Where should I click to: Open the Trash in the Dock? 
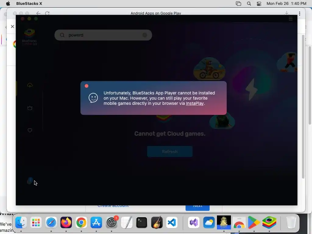[291, 222]
